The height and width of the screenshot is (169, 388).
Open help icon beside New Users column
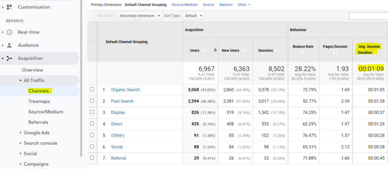244,50
